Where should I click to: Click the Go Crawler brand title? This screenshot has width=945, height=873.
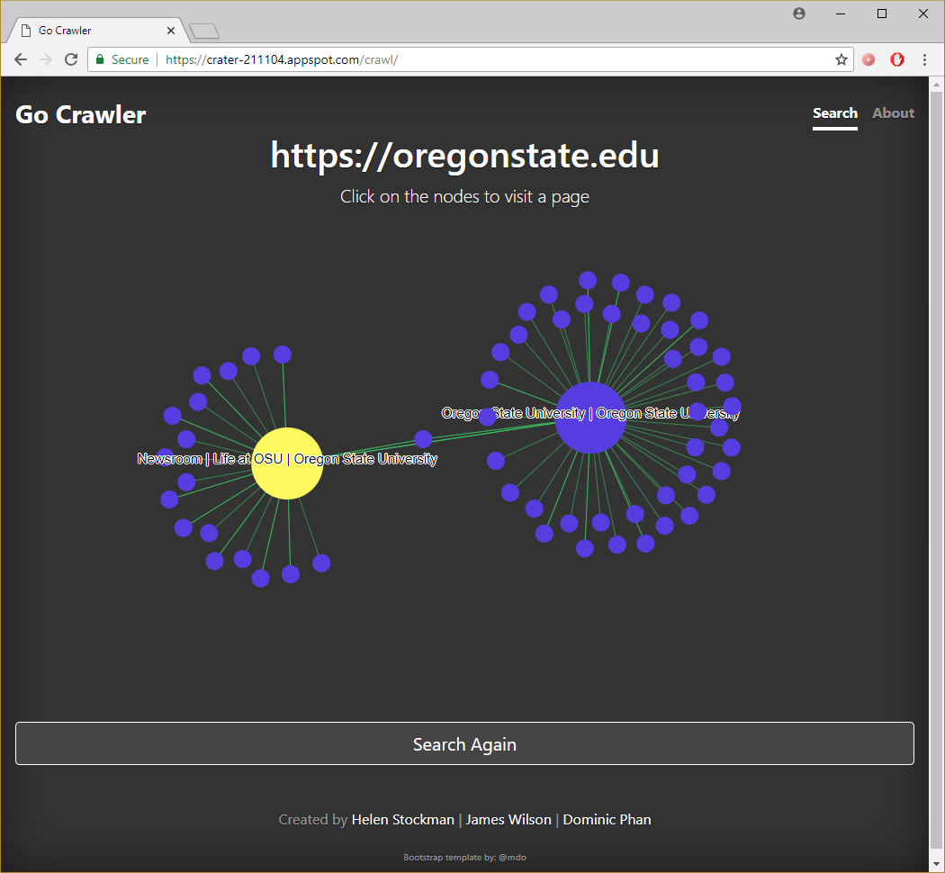click(81, 114)
